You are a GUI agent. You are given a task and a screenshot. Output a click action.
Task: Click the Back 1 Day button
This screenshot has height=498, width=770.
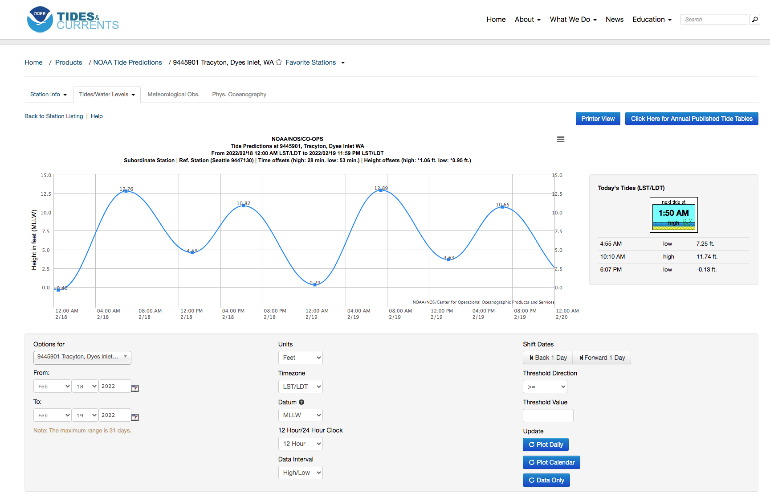point(548,358)
